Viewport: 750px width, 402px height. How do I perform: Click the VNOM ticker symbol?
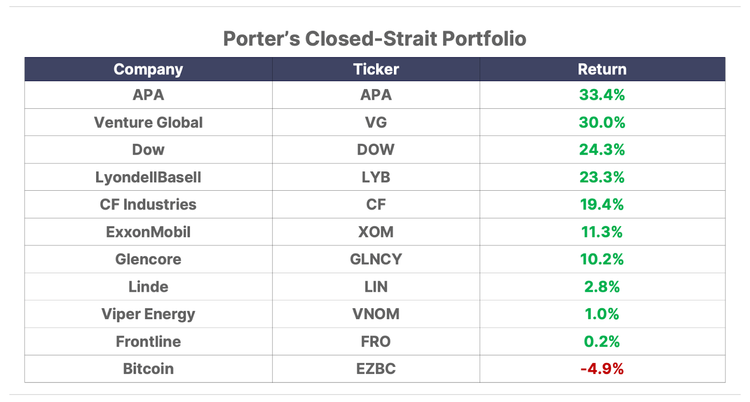click(376, 314)
